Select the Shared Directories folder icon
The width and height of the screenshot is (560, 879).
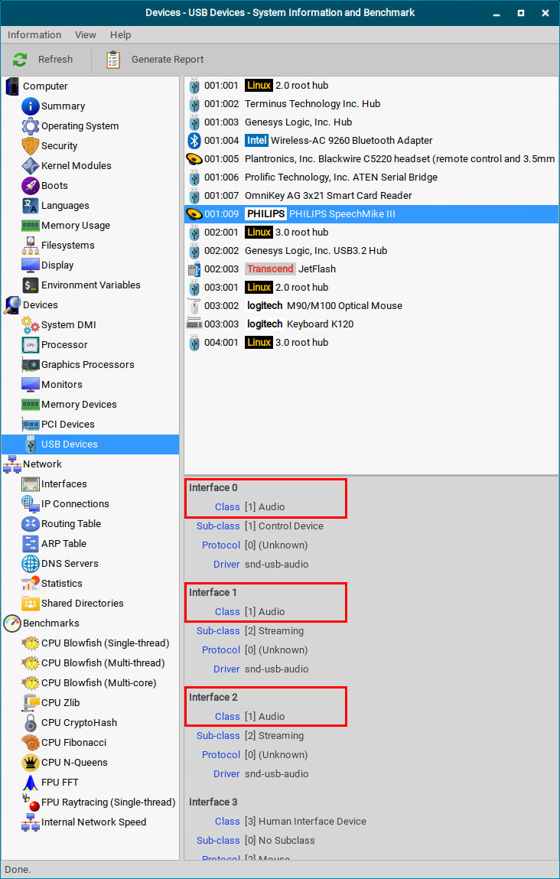pyautogui.click(x=31, y=603)
